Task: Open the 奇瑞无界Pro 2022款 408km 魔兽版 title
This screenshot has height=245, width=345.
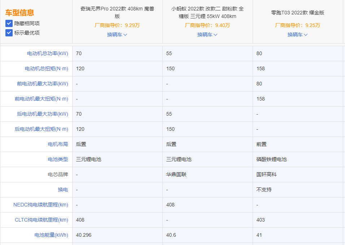Action: (117, 12)
